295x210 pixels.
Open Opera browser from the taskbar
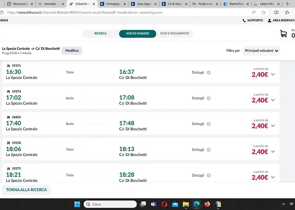[x=164, y=204]
